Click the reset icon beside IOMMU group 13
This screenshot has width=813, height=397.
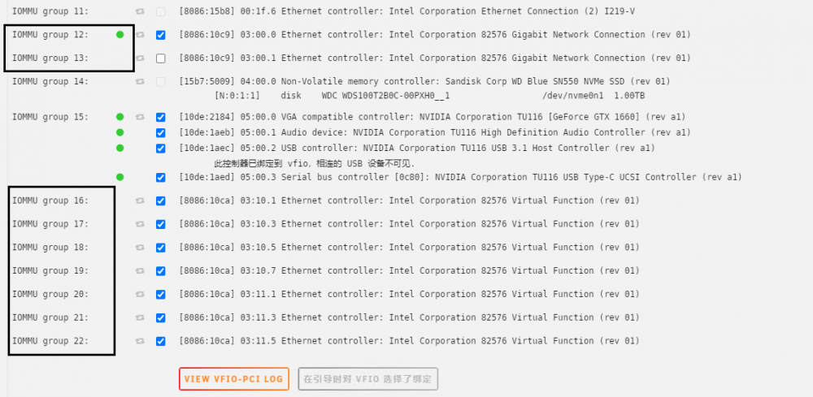tap(140, 58)
